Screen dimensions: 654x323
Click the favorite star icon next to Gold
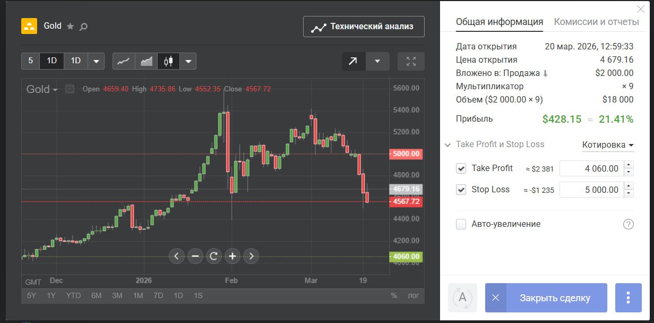tap(70, 26)
